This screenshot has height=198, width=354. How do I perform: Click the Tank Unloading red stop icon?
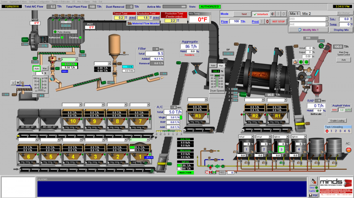(x=327, y=131)
